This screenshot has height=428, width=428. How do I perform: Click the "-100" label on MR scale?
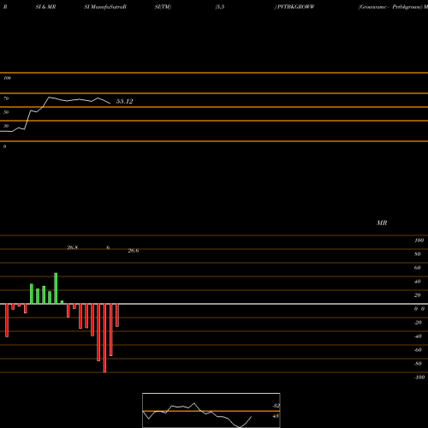point(419,377)
